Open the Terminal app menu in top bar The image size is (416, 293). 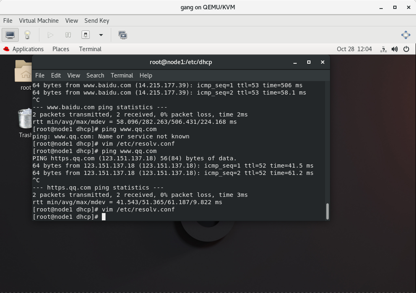[90, 49]
